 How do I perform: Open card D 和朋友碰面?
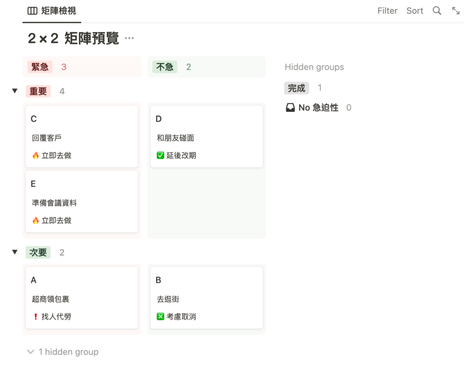tap(206, 136)
